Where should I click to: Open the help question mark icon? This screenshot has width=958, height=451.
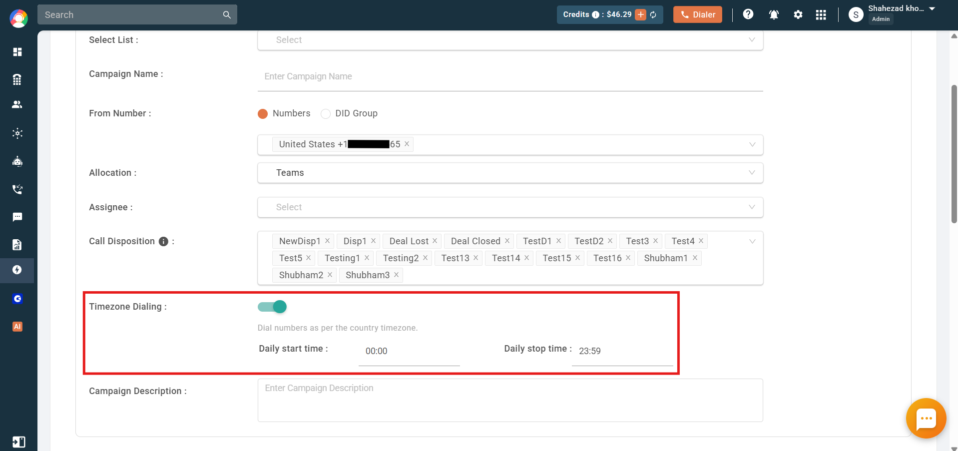click(x=748, y=14)
